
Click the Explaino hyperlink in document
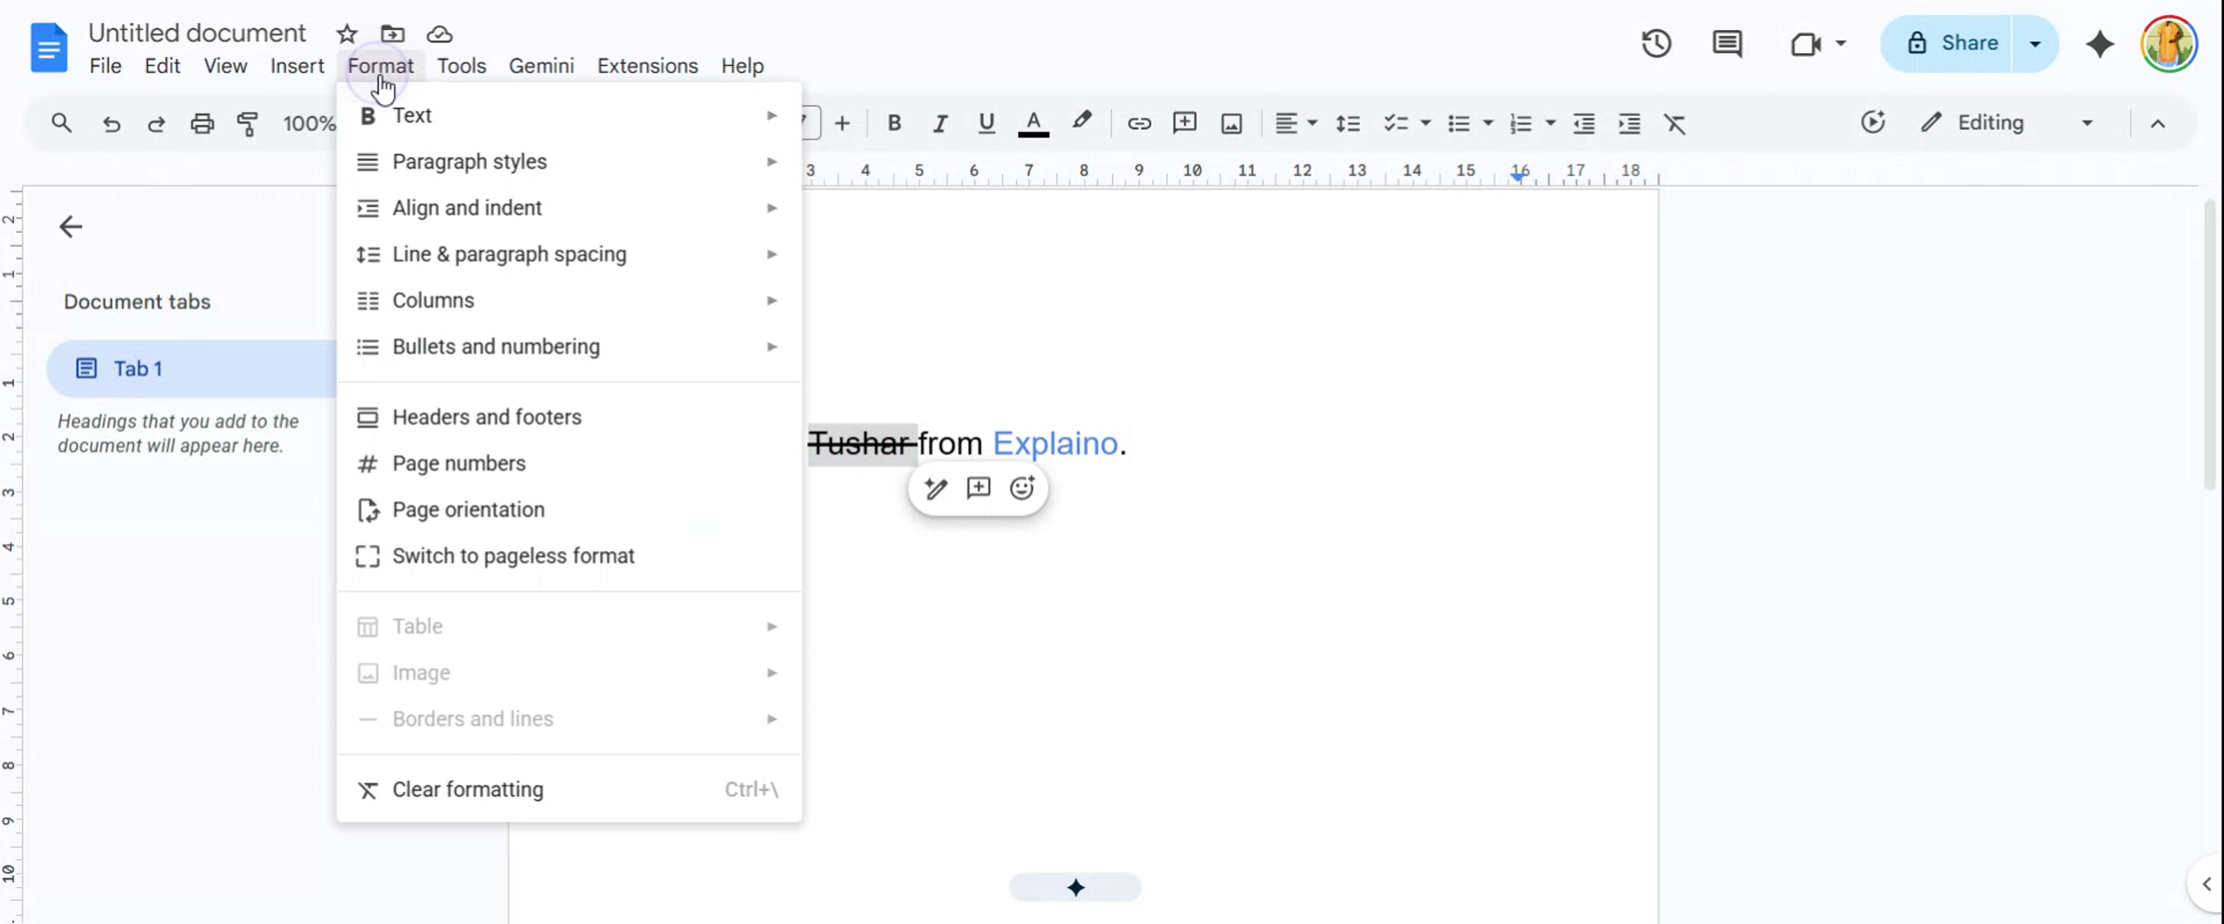1055,443
